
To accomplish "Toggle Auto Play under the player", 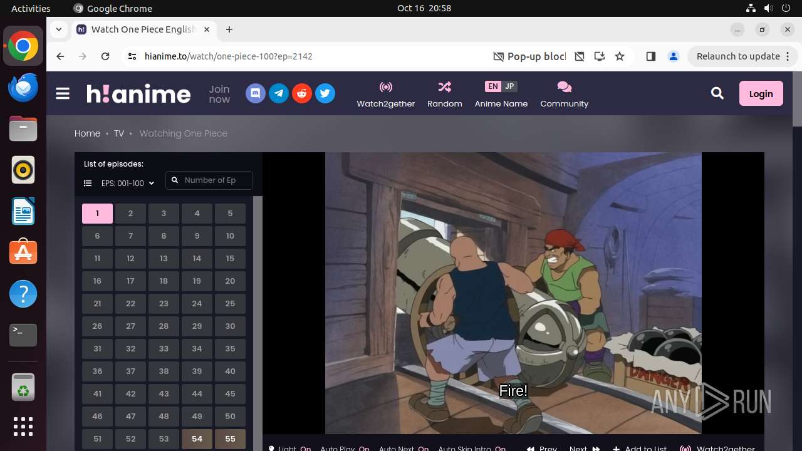I will (345, 448).
